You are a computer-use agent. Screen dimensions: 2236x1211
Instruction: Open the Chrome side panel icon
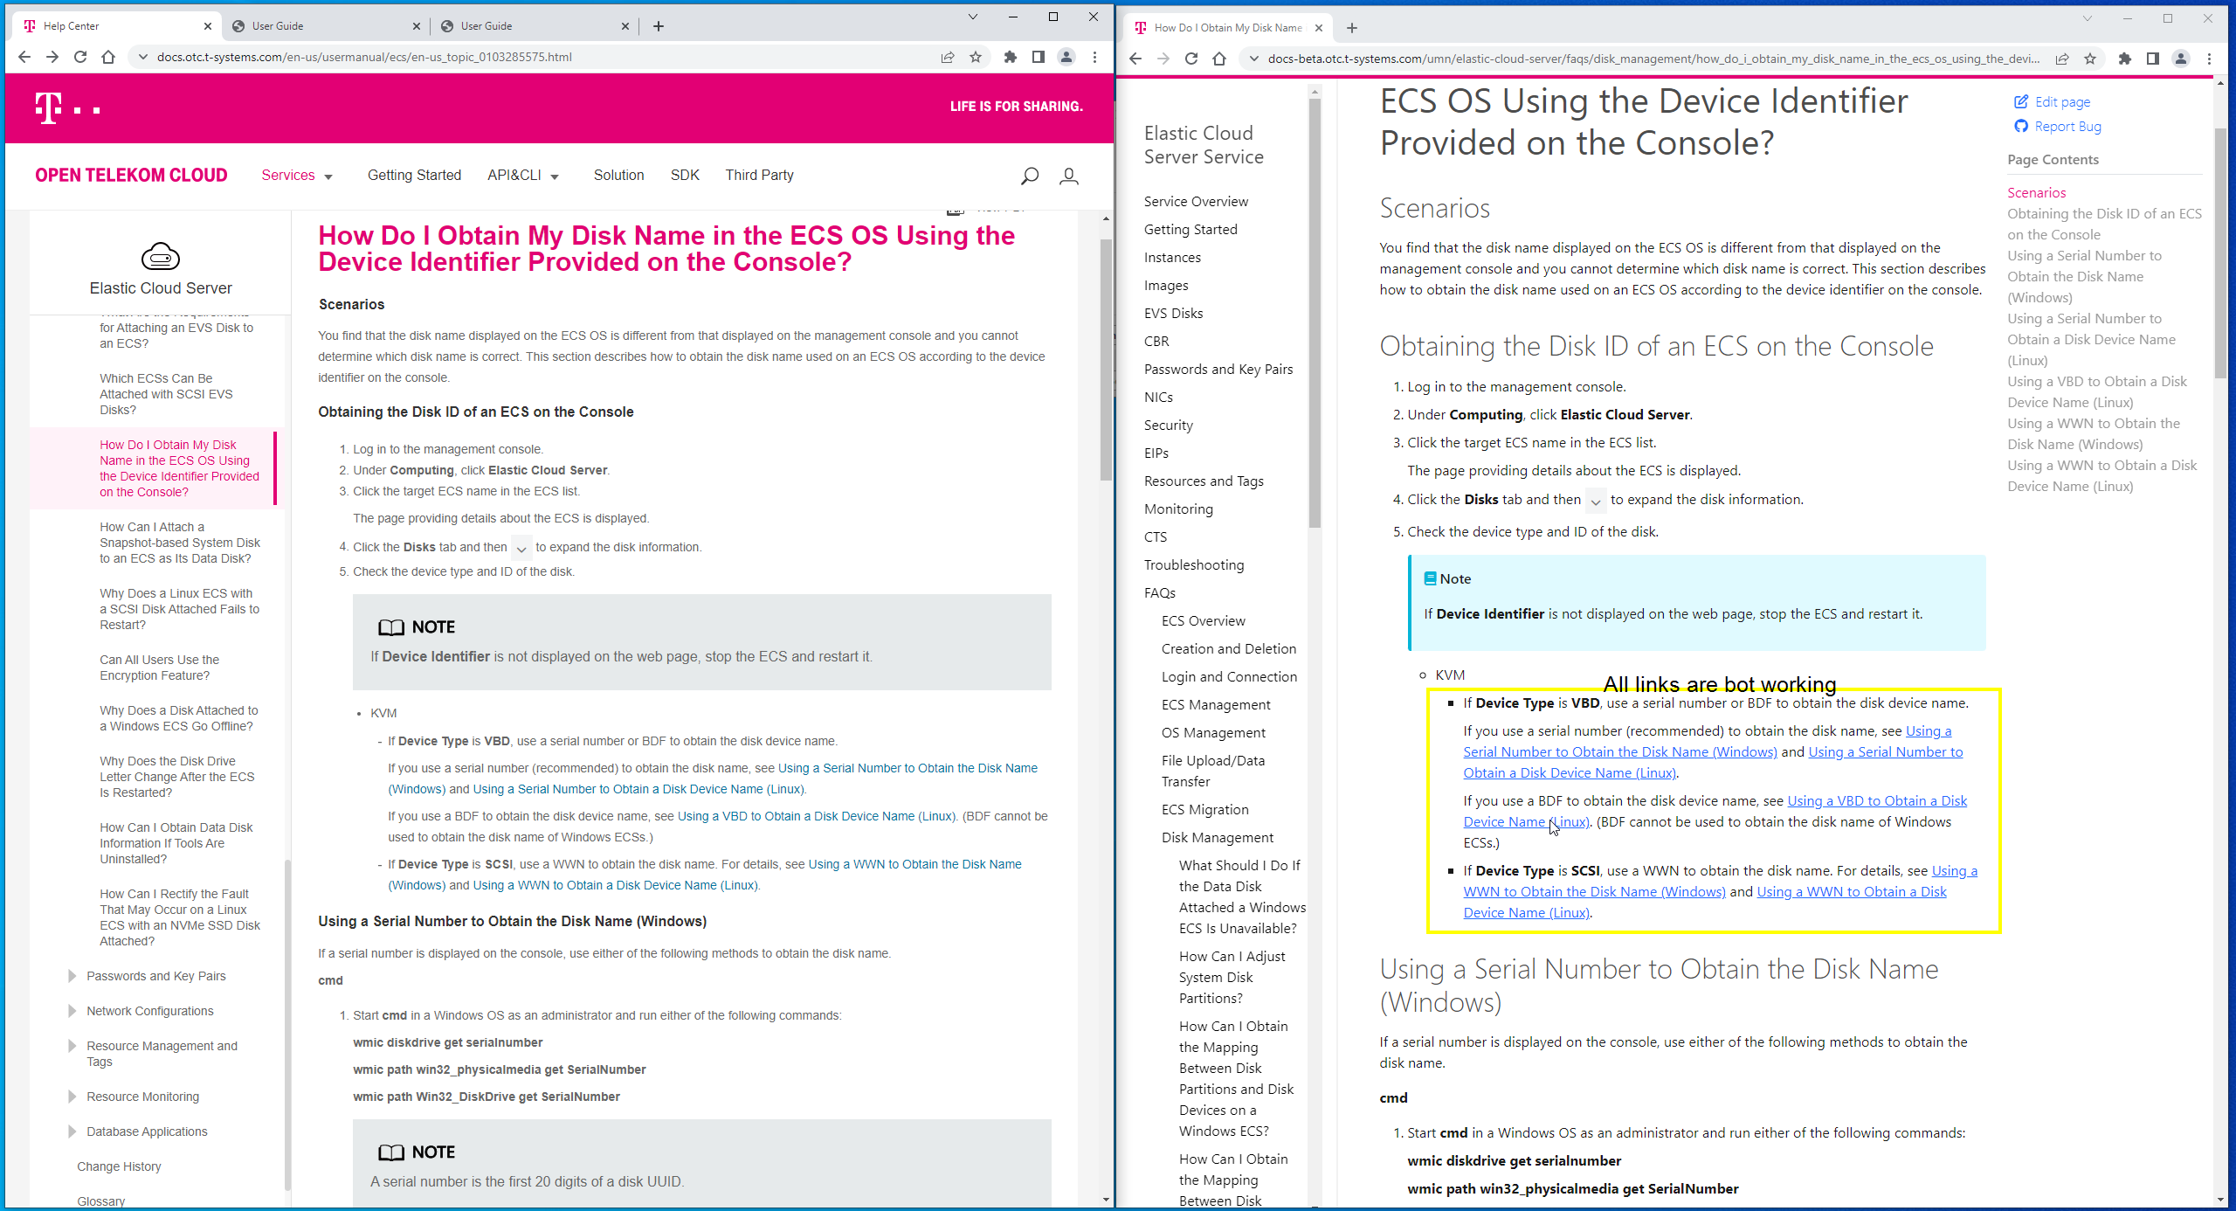(1039, 57)
